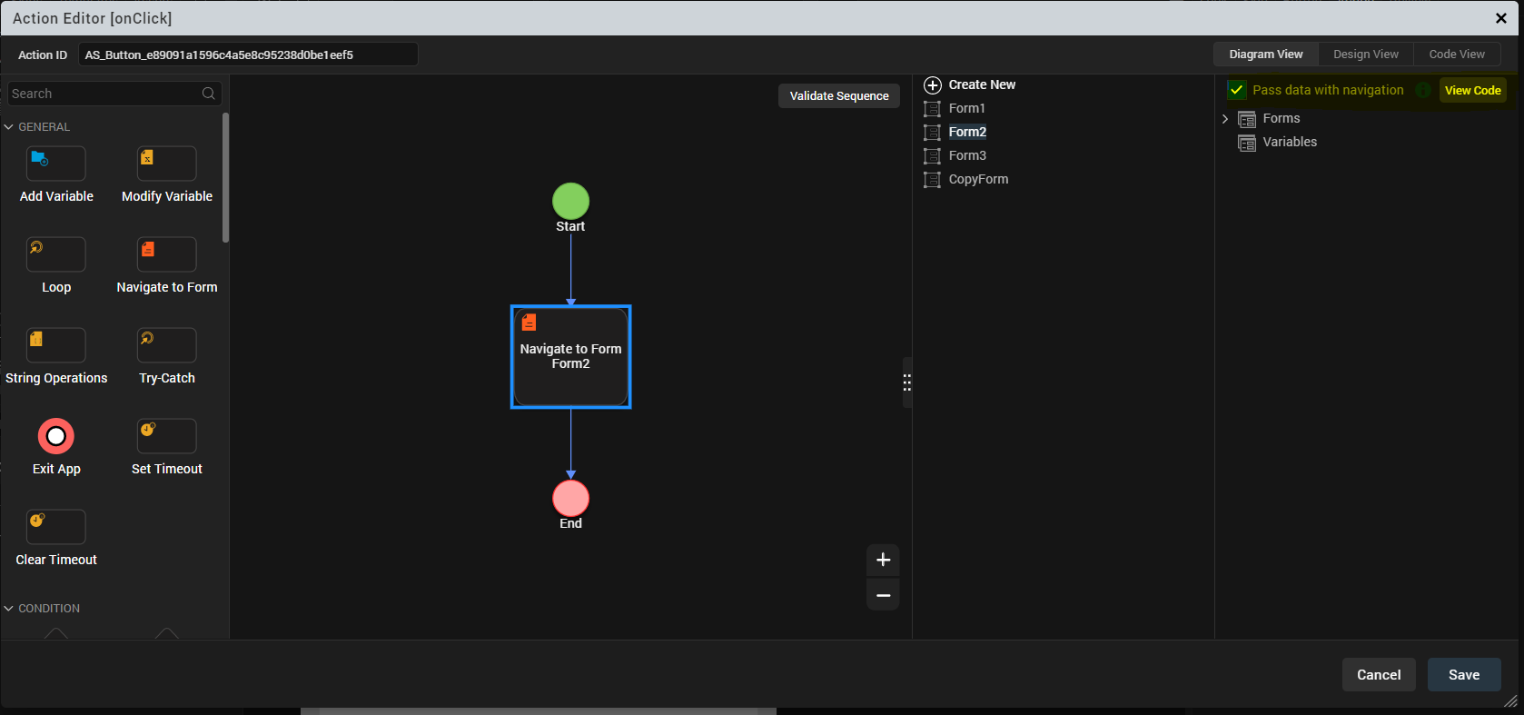Collapse the CONDITION section

pyautogui.click(x=9, y=609)
